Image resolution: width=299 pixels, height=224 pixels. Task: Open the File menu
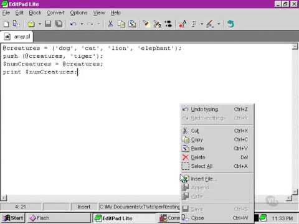pos(6,13)
